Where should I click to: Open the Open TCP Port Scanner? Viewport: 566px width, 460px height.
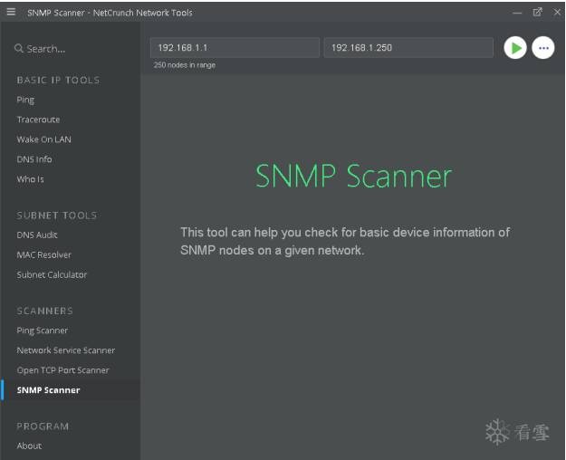point(62,370)
